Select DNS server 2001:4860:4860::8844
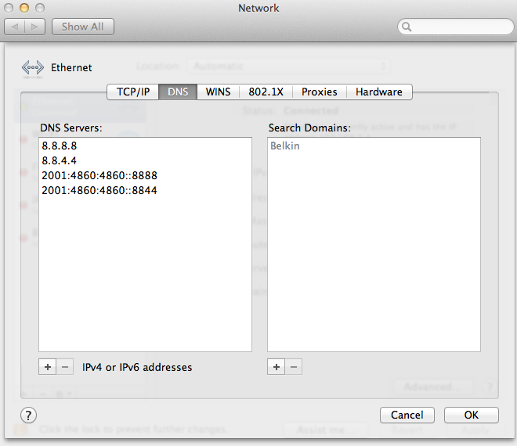Screen dimensions: 517x446 coord(145,190)
